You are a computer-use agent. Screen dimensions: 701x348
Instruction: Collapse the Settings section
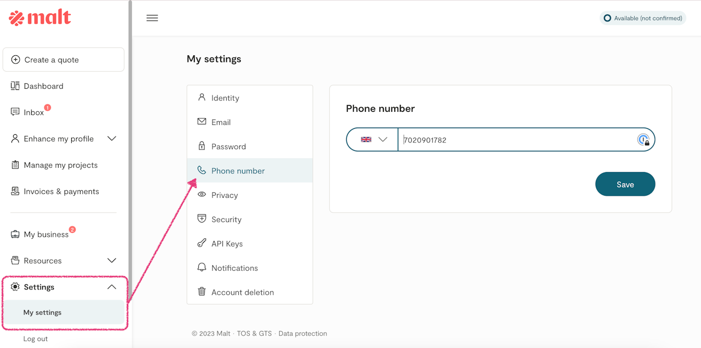point(112,287)
